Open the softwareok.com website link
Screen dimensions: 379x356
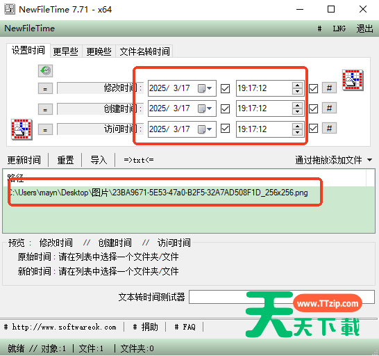click(60, 327)
